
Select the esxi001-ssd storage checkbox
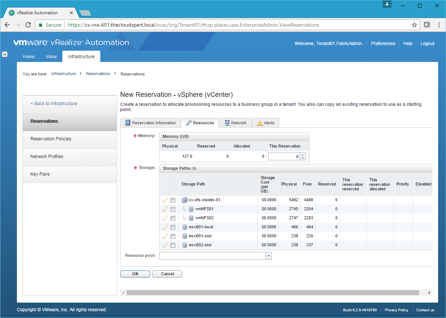coord(173,236)
